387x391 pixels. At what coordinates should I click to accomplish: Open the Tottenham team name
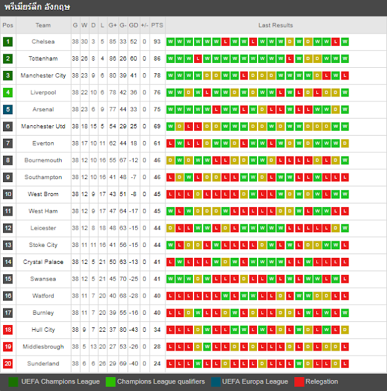point(43,59)
